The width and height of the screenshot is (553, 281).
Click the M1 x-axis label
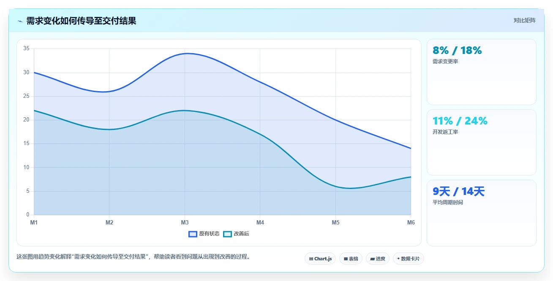(34, 222)
